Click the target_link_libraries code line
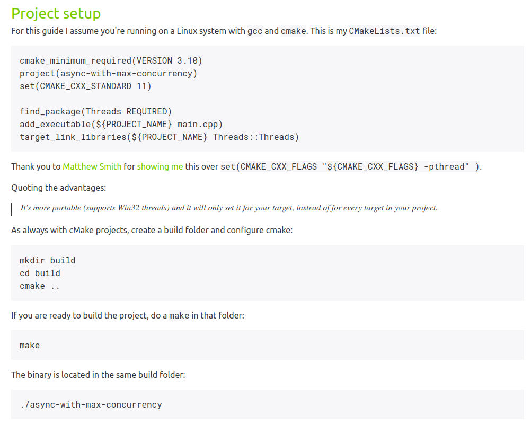531x424 pixels. 159,137
